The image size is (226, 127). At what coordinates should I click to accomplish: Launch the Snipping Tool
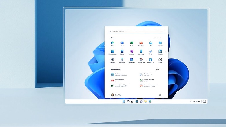pyautogui.click(x=141, y=60)
